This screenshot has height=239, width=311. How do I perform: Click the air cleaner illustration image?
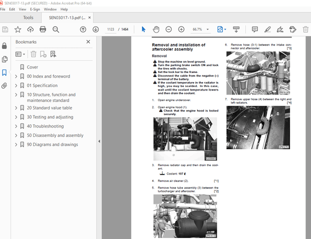(185, 216)
